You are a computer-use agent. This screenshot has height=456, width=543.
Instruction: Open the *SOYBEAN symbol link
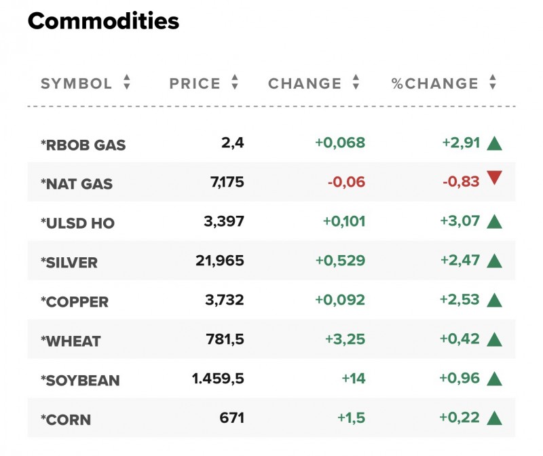80,381
